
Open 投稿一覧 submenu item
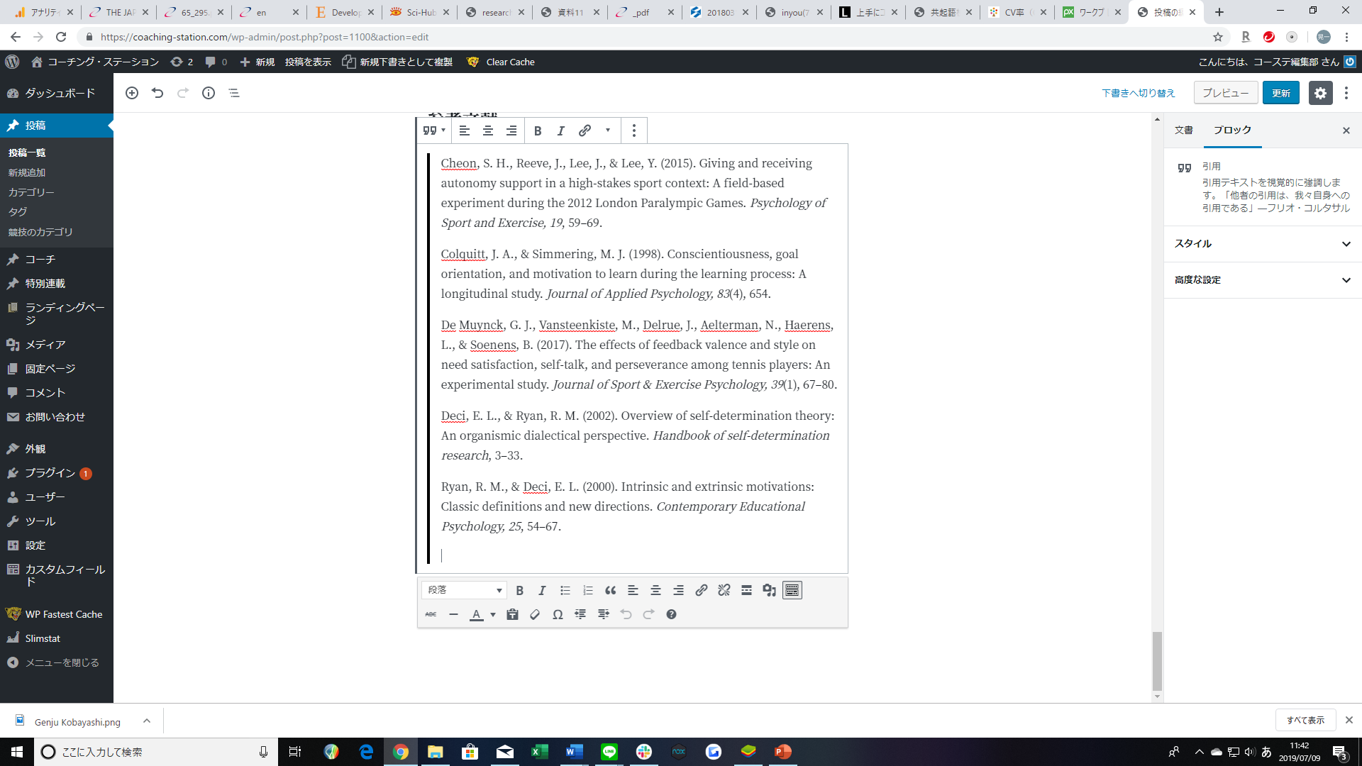tap(27, 152)
